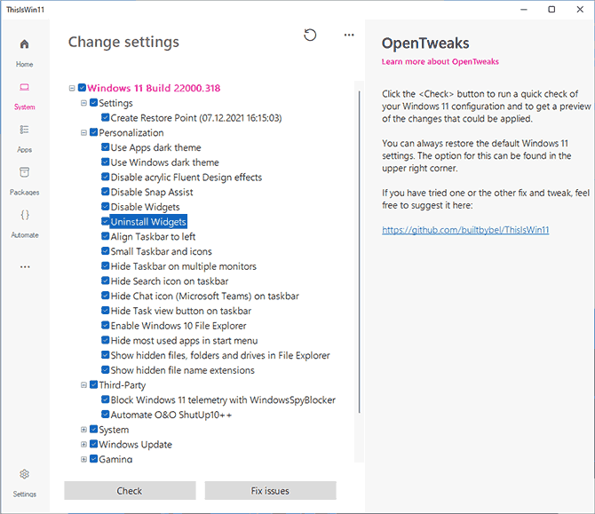
Task: Expand the System tree node
Action: [x=83, y=430]
